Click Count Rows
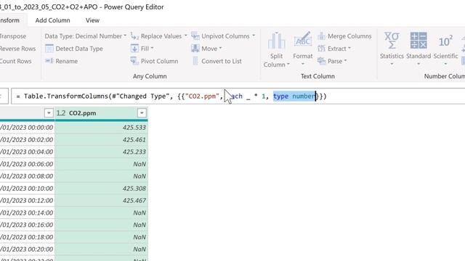The width and height of the screenshot is (465, 261). (x=15, y=61)
